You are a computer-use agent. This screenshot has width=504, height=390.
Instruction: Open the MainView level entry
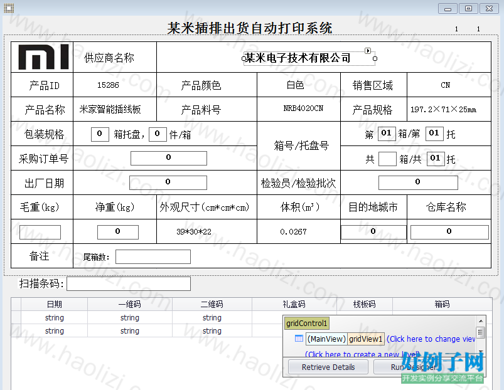pos(326,339)
